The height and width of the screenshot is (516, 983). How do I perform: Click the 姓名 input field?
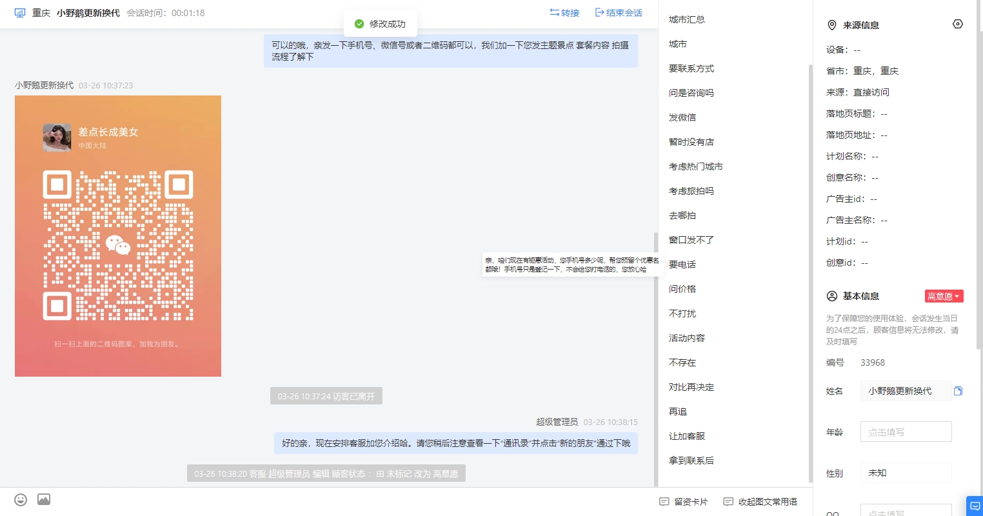pos(906,391)
